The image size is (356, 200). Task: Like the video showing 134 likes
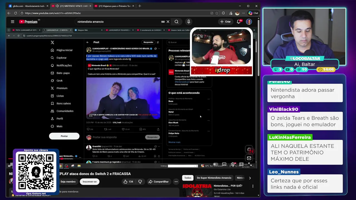(x=128, y=182)
